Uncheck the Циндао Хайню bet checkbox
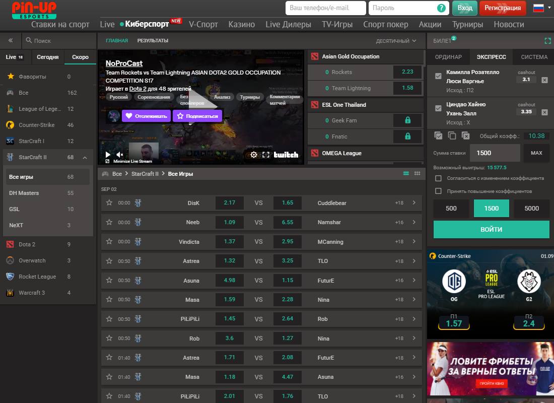This screenshot has height=403, width=554. tap(438, 108)
